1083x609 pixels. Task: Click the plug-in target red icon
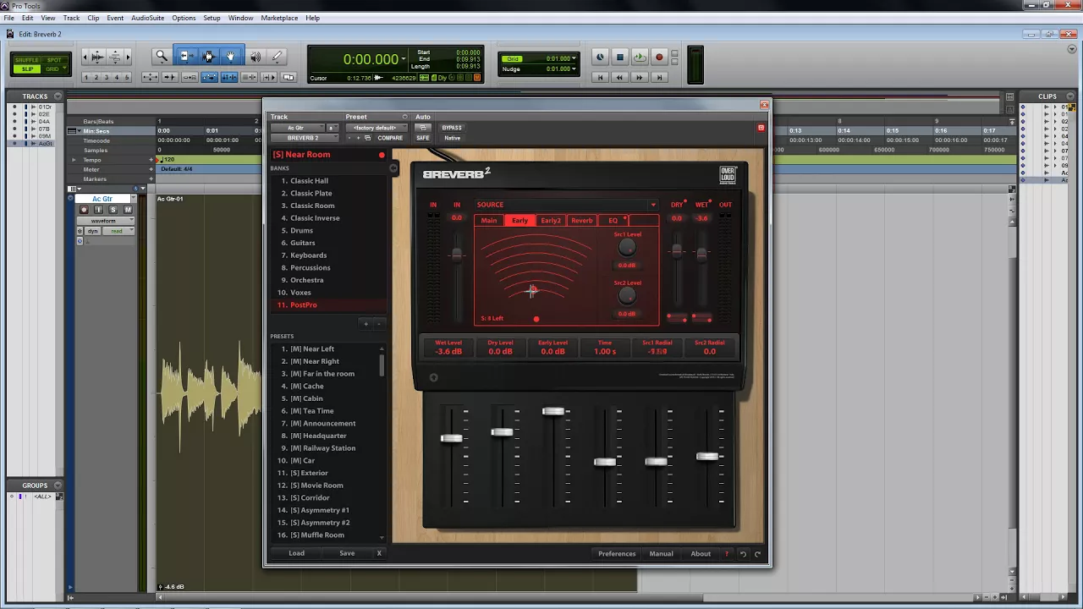(761, 128)
